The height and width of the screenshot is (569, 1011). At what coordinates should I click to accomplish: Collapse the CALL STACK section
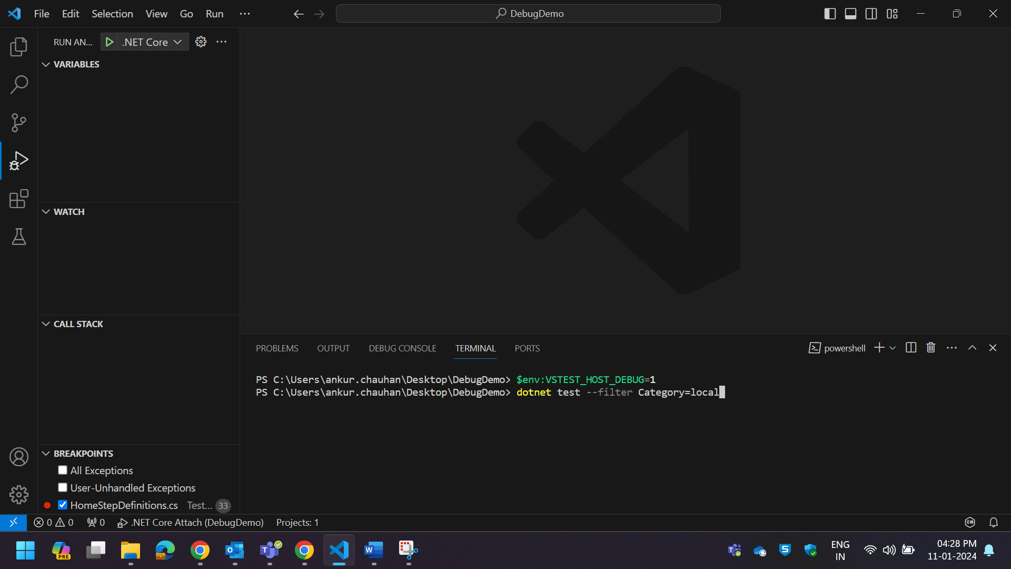point(46,324)
